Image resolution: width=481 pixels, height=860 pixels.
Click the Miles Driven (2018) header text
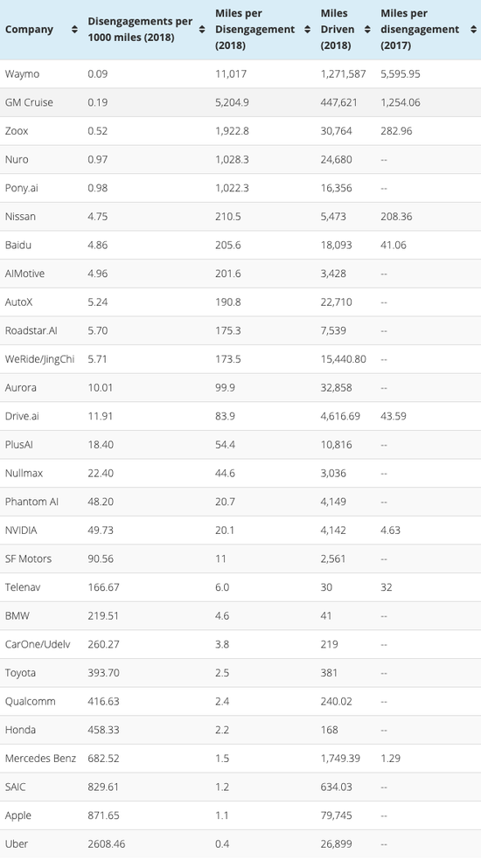[x=338, y=30]
